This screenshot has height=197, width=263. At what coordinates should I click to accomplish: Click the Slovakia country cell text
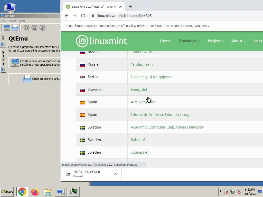pos(95,90)
